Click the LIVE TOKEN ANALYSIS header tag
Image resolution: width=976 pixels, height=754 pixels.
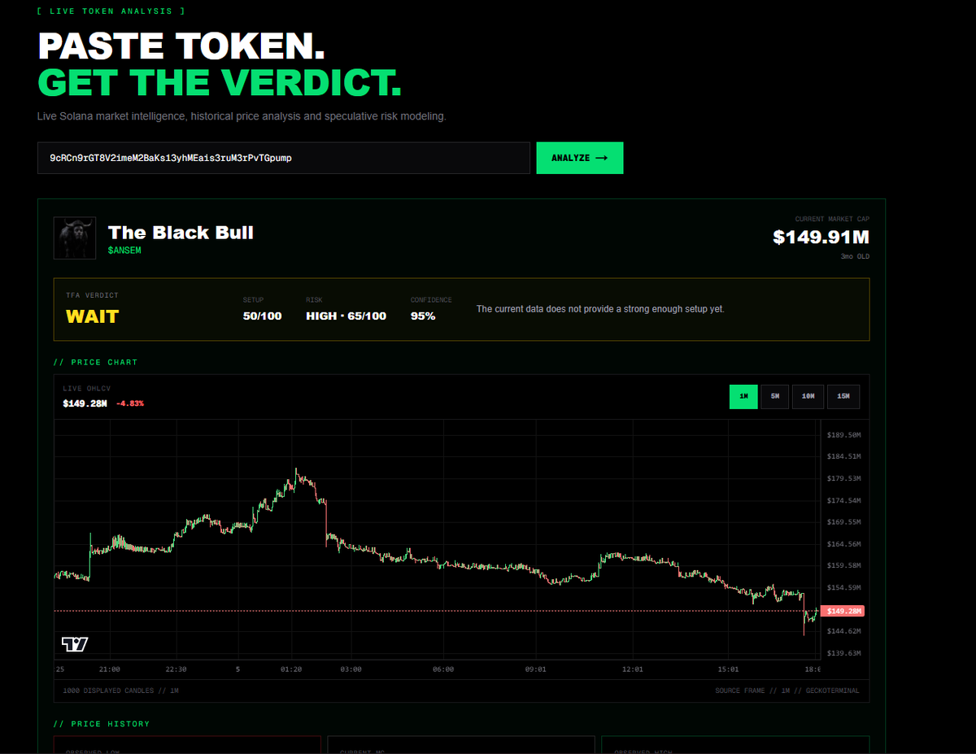111,11
